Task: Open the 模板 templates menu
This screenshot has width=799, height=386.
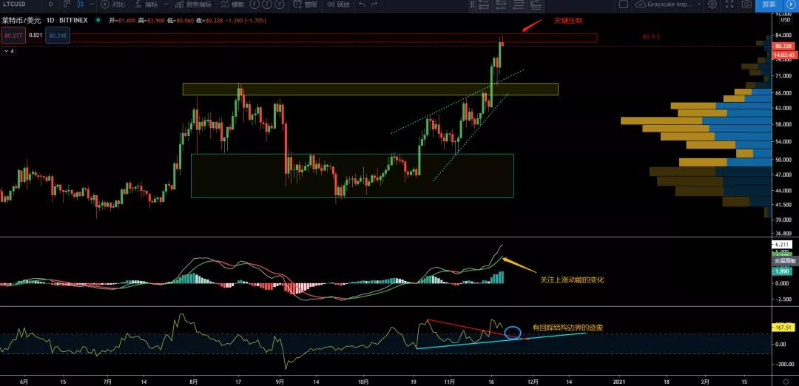Action: [x=233, y=4]
